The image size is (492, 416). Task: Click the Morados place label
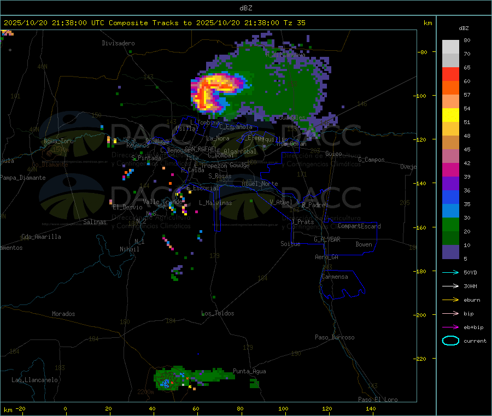[x=64, y=314]
